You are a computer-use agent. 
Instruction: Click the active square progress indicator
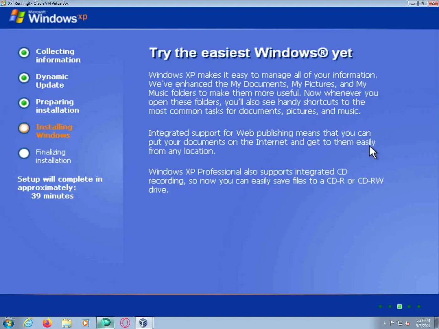[x=399, y=306]
